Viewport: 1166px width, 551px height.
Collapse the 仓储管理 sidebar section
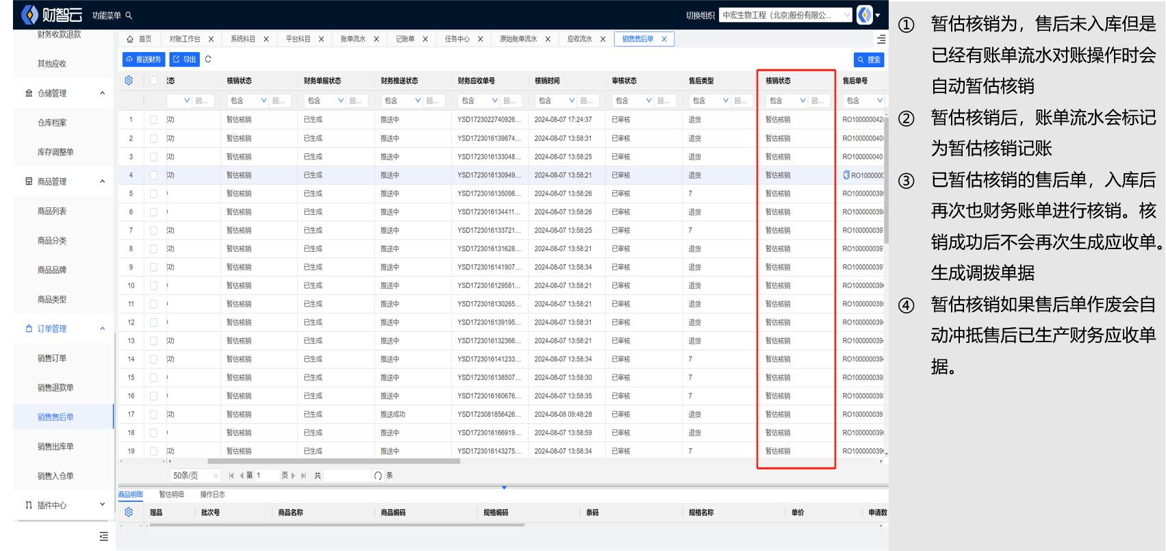102,93
